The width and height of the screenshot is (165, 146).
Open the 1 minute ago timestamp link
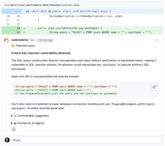click(x=45, y=40)
